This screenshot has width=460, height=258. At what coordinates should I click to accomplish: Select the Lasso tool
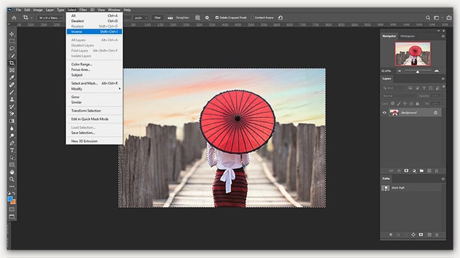[12, 48]
